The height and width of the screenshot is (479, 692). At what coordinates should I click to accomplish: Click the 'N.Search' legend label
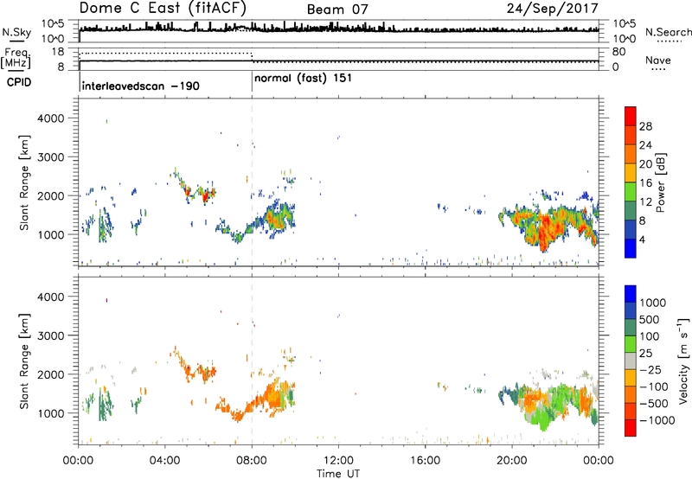coord(668,32)
